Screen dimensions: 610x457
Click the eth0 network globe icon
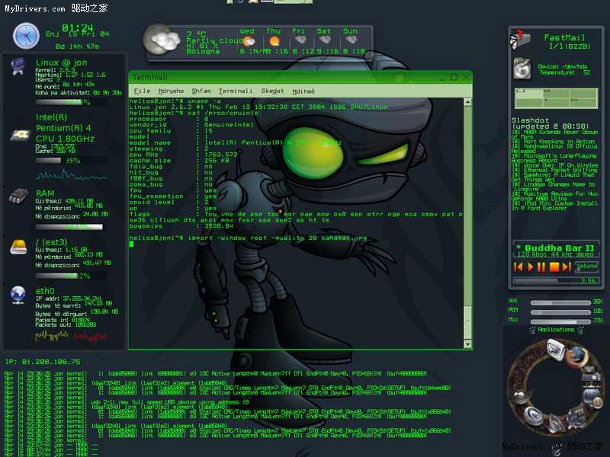(18, 295)
